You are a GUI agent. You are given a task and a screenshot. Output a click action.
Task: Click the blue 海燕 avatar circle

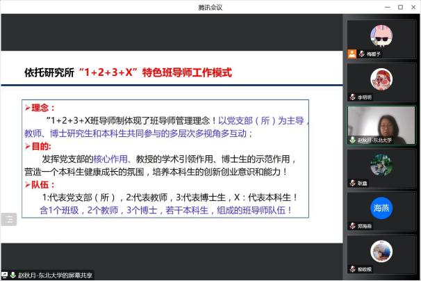click(381, 207)
